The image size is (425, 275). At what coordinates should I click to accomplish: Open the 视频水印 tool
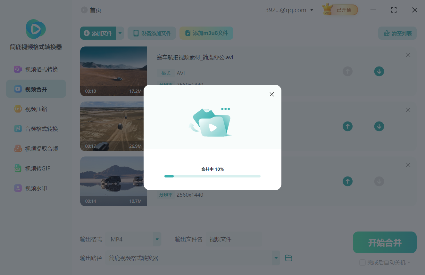(35, 188)
